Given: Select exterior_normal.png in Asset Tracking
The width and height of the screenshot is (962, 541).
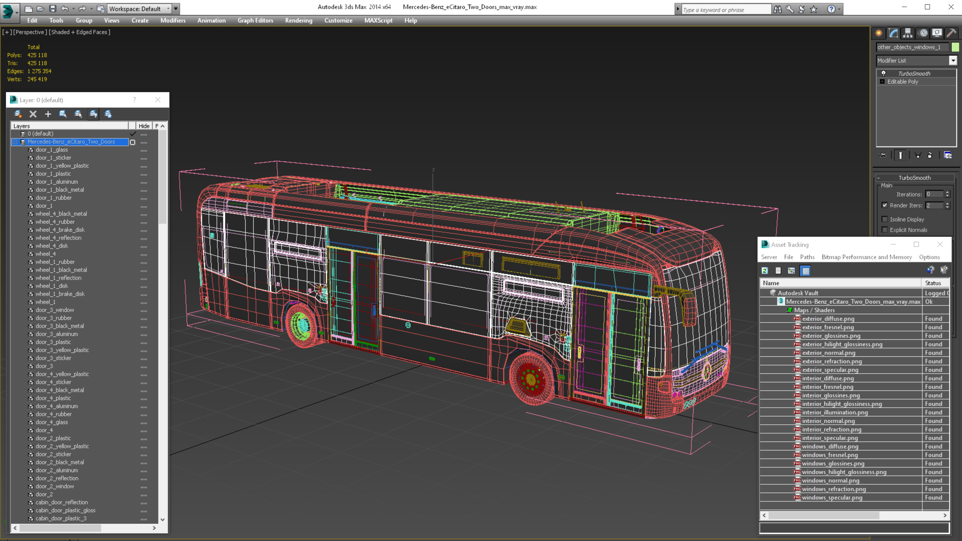Looking at the screenshot, I should pos(828,352).
